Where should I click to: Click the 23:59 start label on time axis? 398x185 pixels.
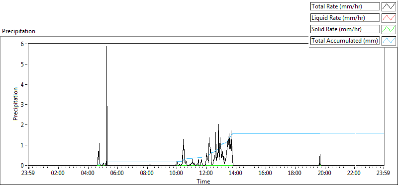[x=29, y=174]
